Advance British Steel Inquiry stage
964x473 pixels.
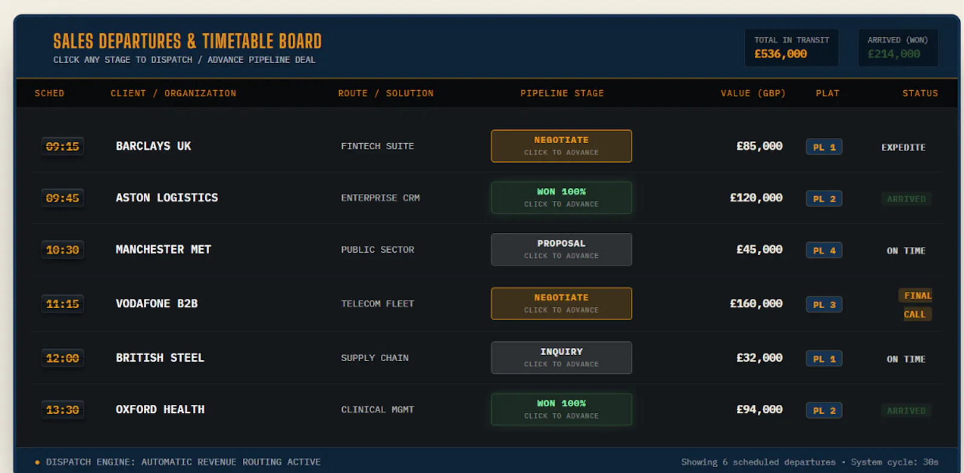tap(562, 358)
